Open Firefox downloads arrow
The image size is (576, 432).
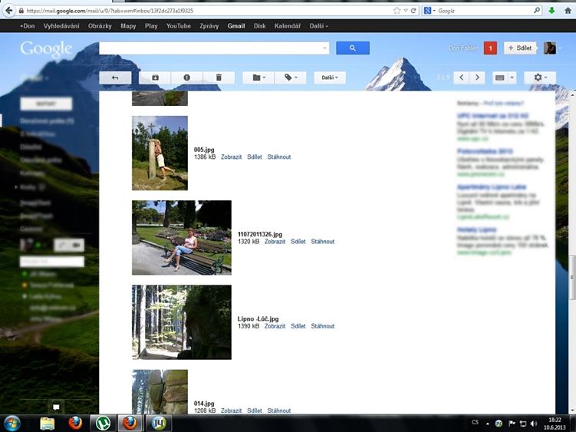551,11
